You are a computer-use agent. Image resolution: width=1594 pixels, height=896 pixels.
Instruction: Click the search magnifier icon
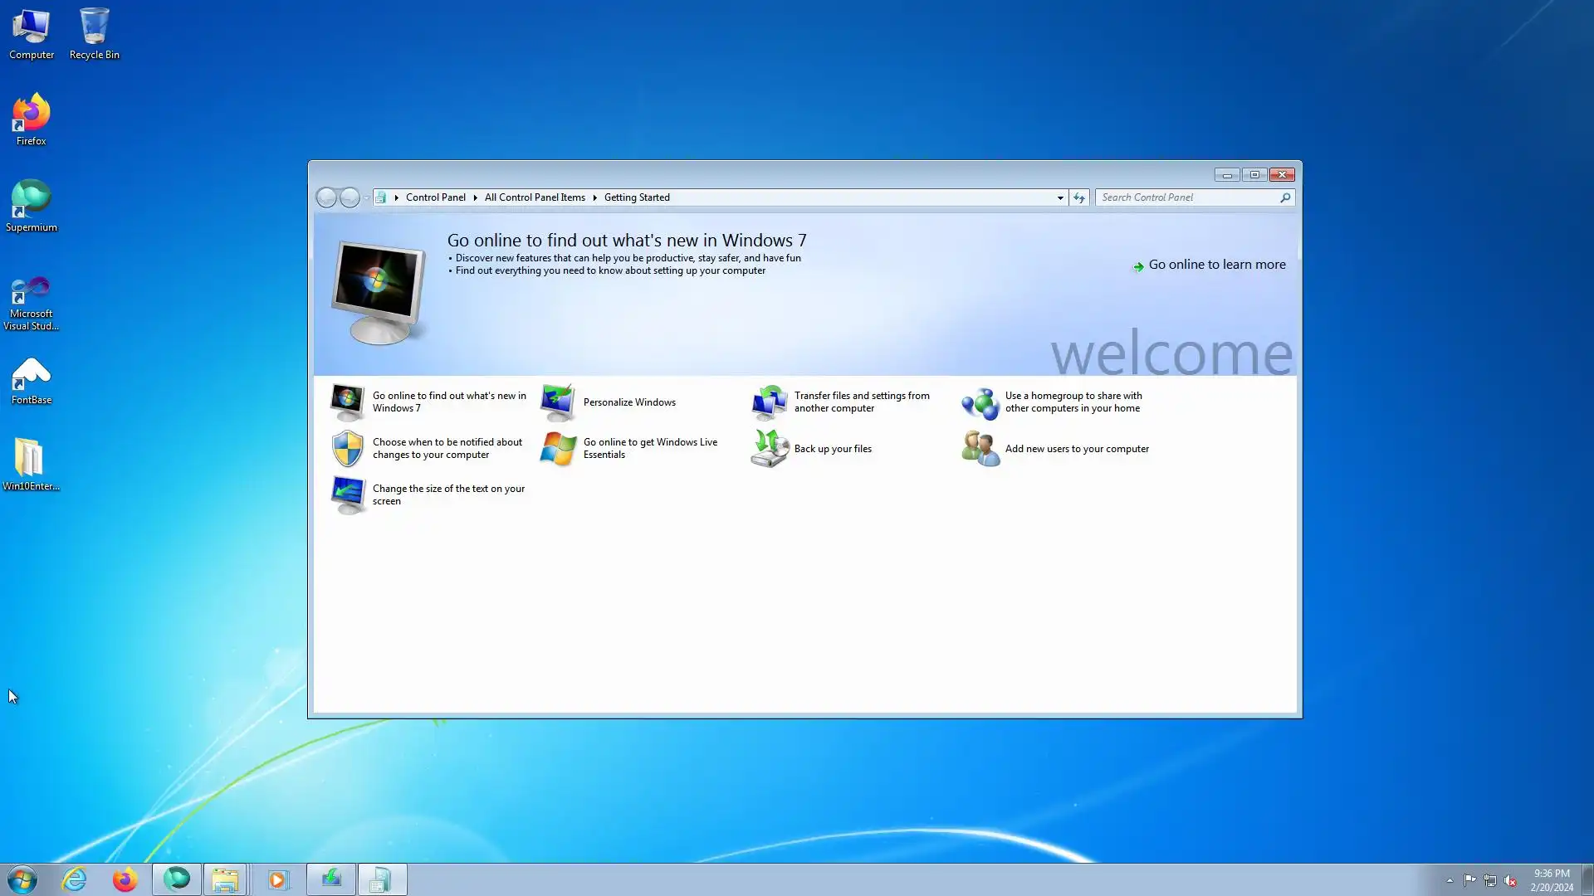pyautogui.click(x=1285, y=197)
